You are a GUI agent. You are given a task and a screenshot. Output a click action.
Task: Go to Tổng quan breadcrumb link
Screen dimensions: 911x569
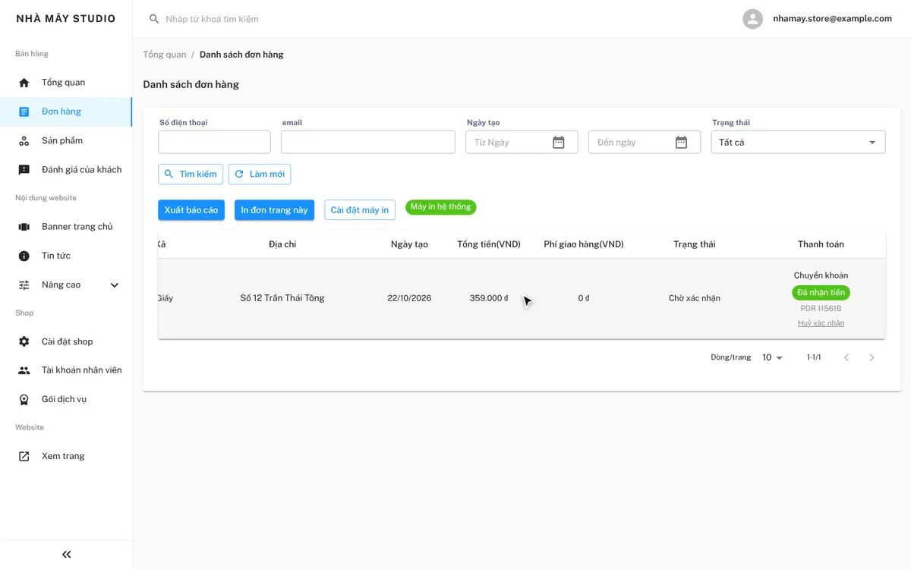165,55
